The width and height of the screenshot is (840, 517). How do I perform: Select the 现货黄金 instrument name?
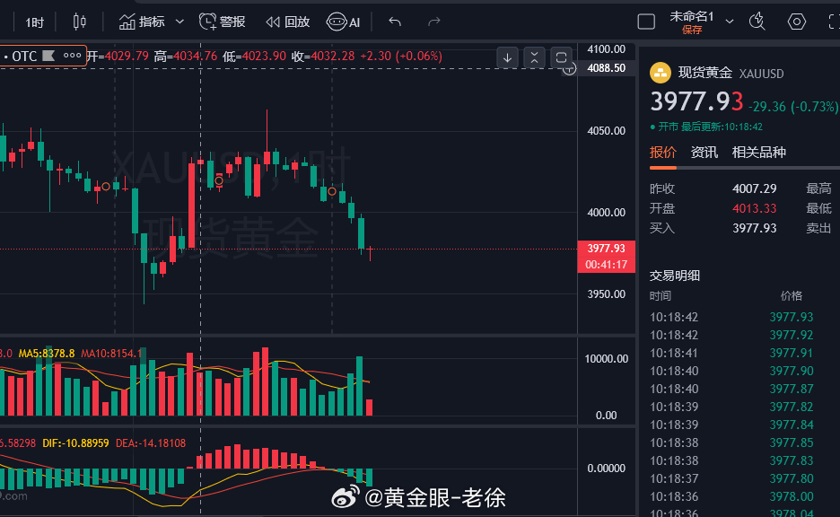point(705,73)
